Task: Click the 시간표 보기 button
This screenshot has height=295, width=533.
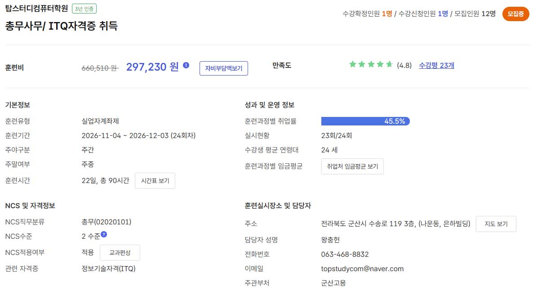Action: (x=155, y=181)
